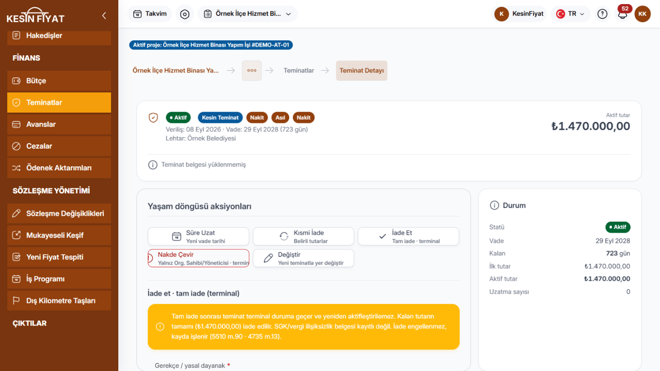Click the Süre Uzat action button
This screenshot has width=660, height=371.
(198, 236)
